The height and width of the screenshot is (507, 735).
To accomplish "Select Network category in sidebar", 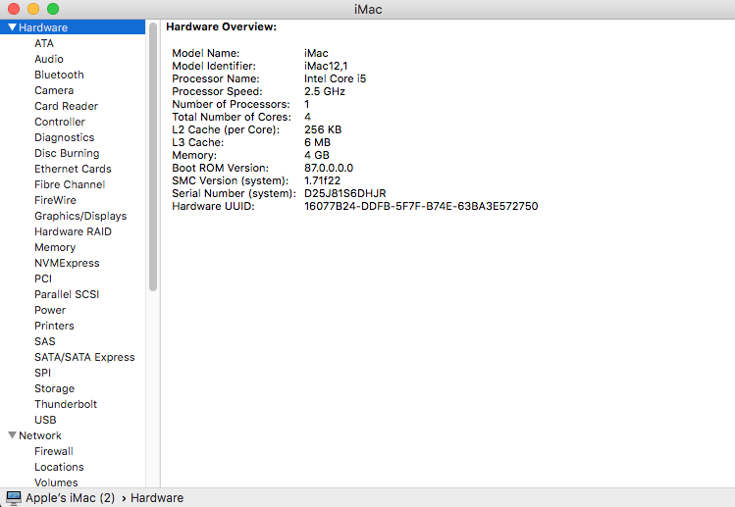I will (x=40, y=435).
